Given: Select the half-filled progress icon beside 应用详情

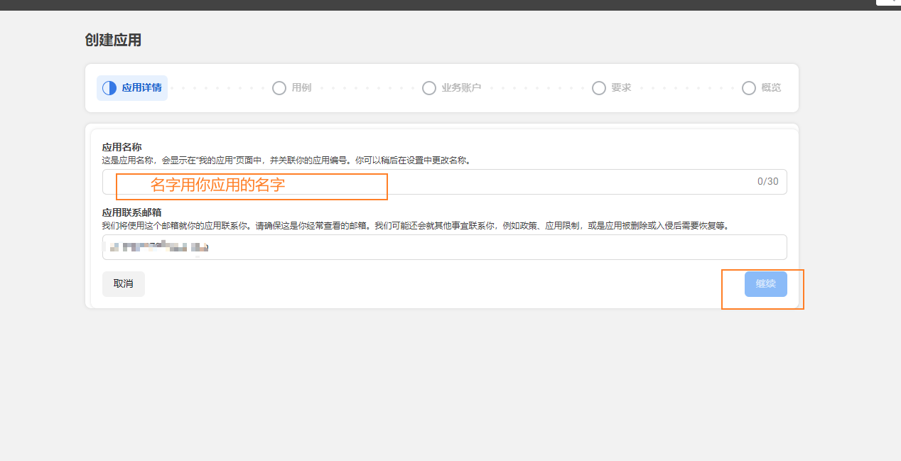Looking at the screenshot, I should (x=108, y=88).
